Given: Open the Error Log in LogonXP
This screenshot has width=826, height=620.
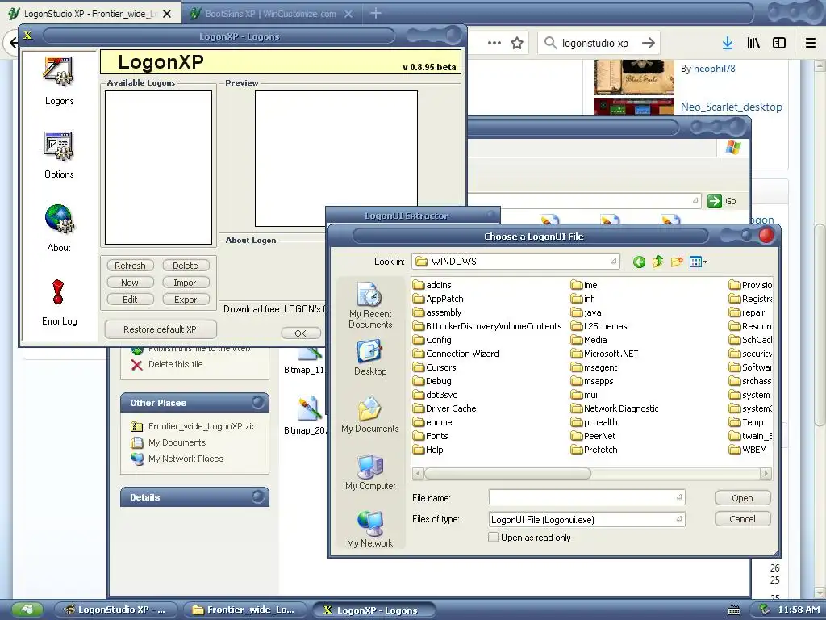Looking at the screenshot, I should click(59, 302).
